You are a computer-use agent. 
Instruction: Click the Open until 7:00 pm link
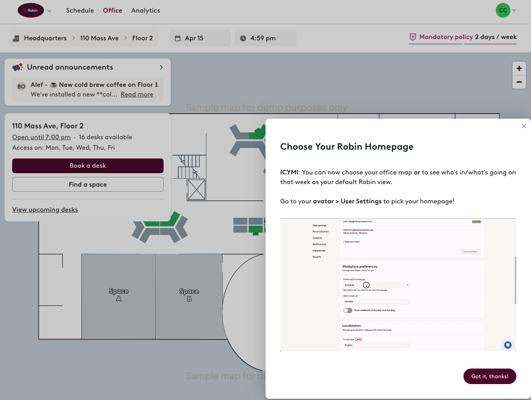coord(41,137)
